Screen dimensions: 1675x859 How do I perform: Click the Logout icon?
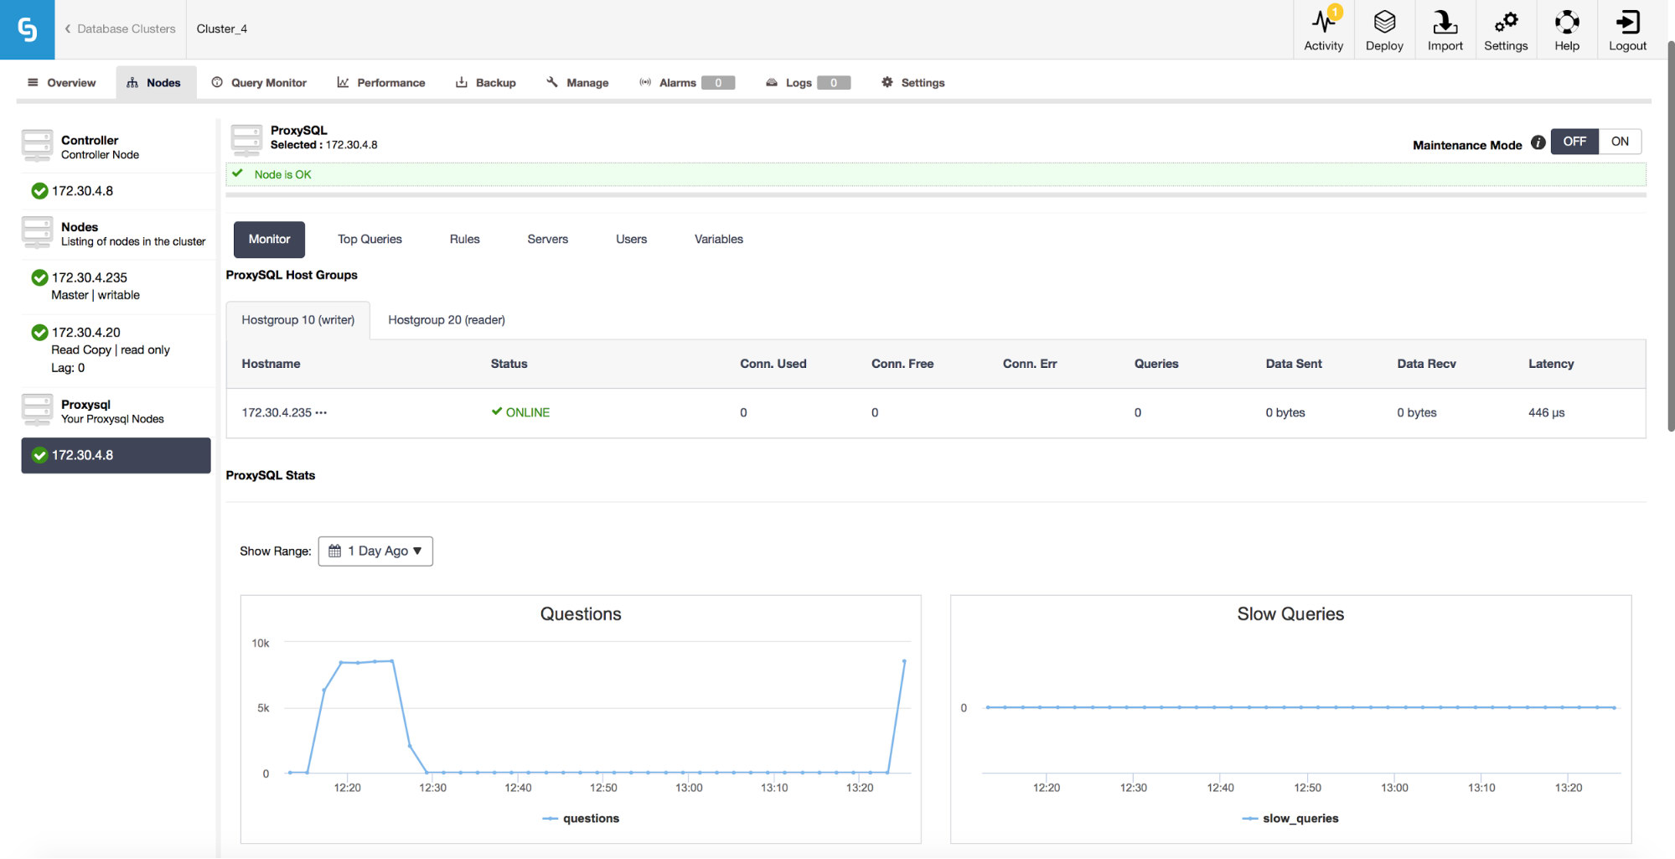pos(1627,22)
